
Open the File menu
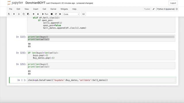click(11, 9)
